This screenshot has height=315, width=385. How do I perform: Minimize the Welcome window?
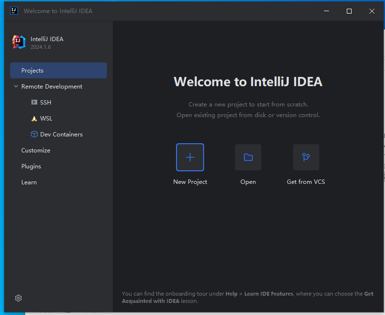[326, 11]
